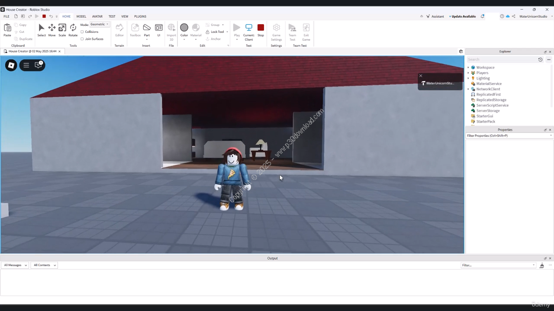Click the blue cloud icon
The height and width of the screenshot is (311, 554).
[x=508, y=16]
